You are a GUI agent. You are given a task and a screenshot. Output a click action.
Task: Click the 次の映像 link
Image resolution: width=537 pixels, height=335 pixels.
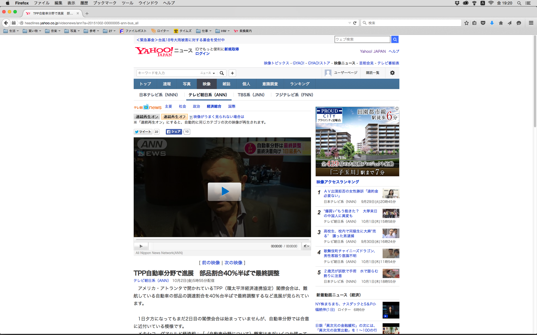coord(233,263)
